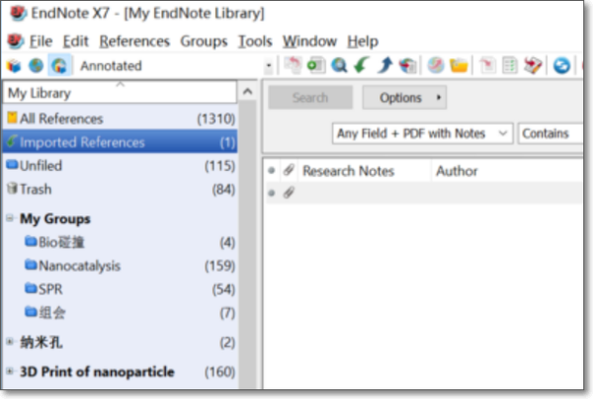Open the Tools menu
This screenshot has width=593, height=399.
tap(255, 40)
